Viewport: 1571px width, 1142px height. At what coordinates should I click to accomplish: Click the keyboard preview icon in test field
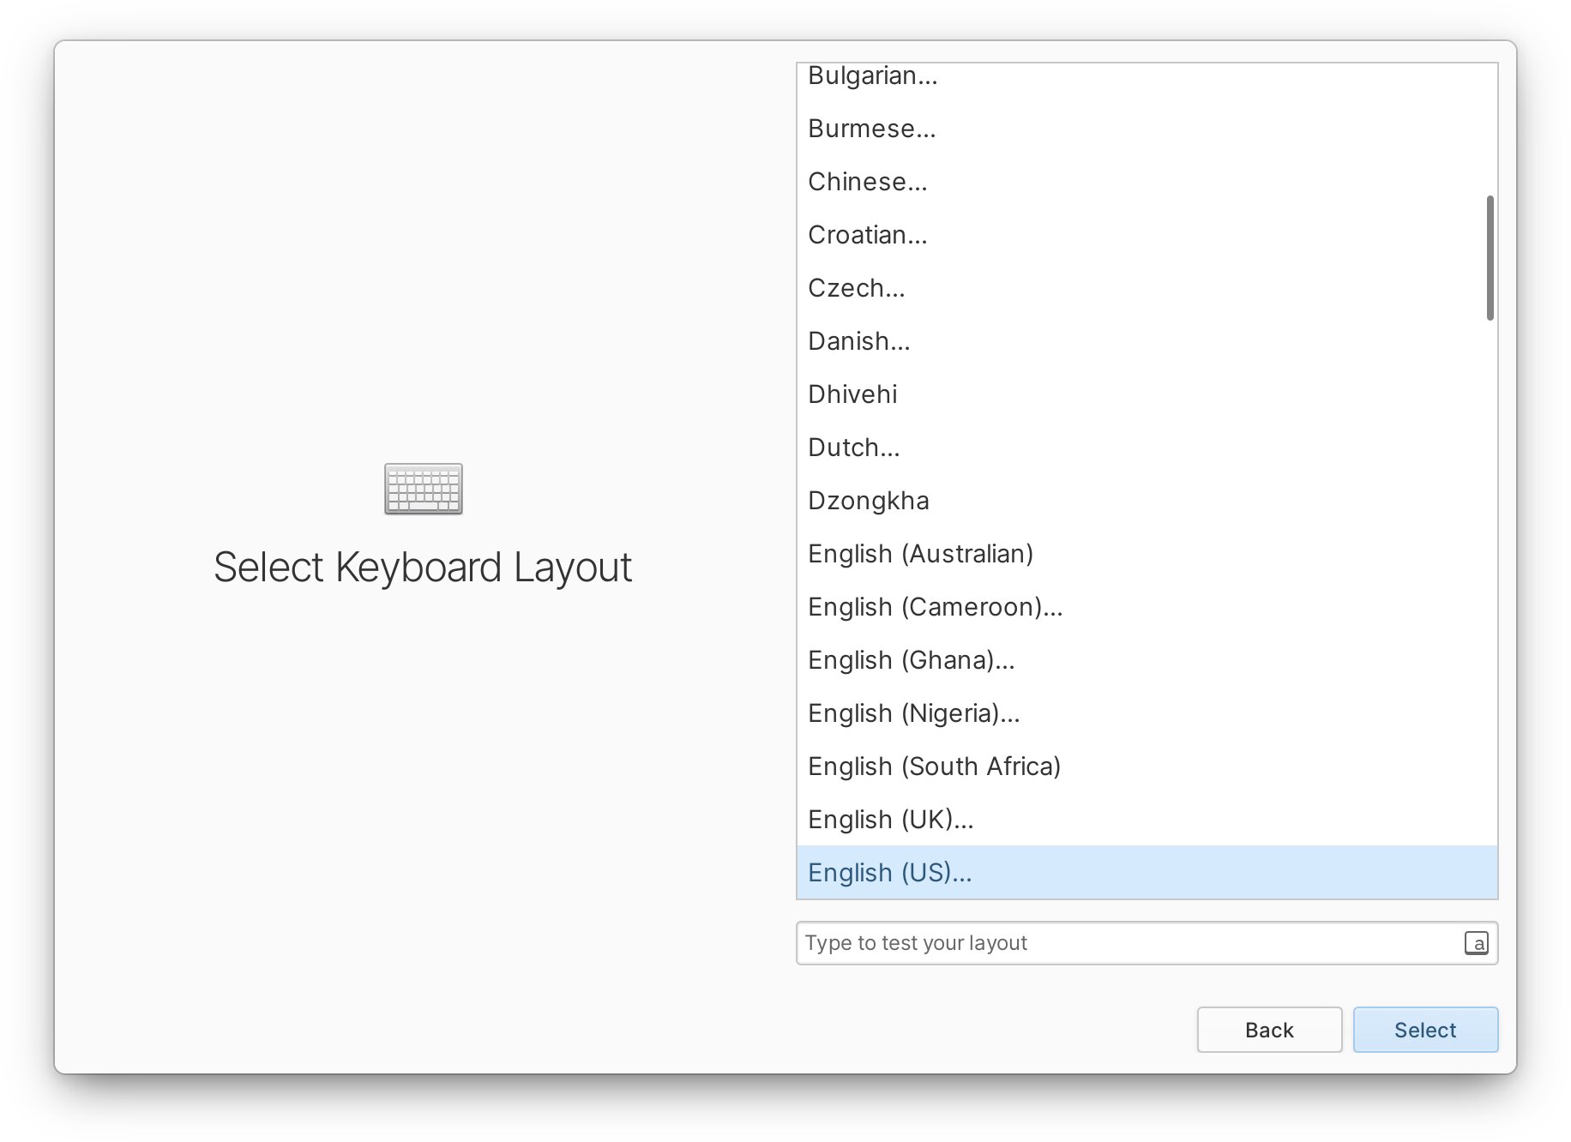click(1475, 943)
